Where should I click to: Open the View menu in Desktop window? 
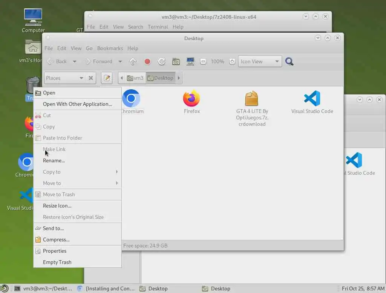pos(76,49)
